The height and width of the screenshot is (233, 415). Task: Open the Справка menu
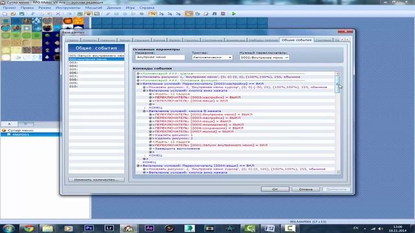147,8
